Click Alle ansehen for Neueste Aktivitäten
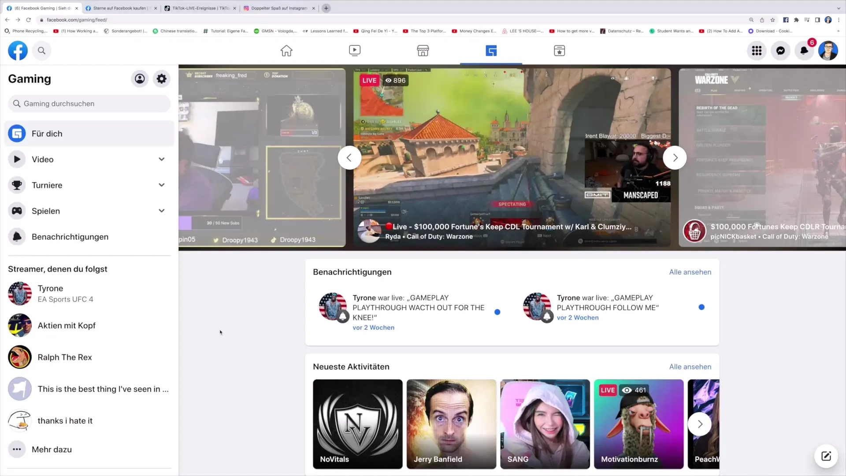This screenshot has height=476, width=846. pyautogui.click(x=690, y=367)
